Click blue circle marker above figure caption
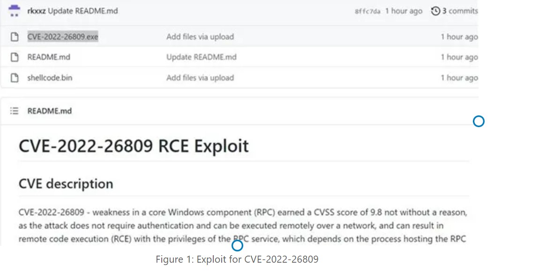 pyautogui.click(x=238, y=245)
